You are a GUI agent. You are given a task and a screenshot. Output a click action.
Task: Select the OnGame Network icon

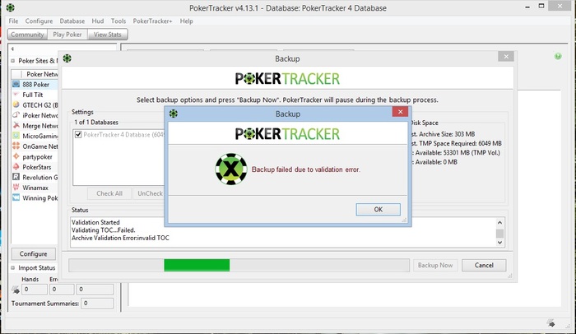[16, 146]
